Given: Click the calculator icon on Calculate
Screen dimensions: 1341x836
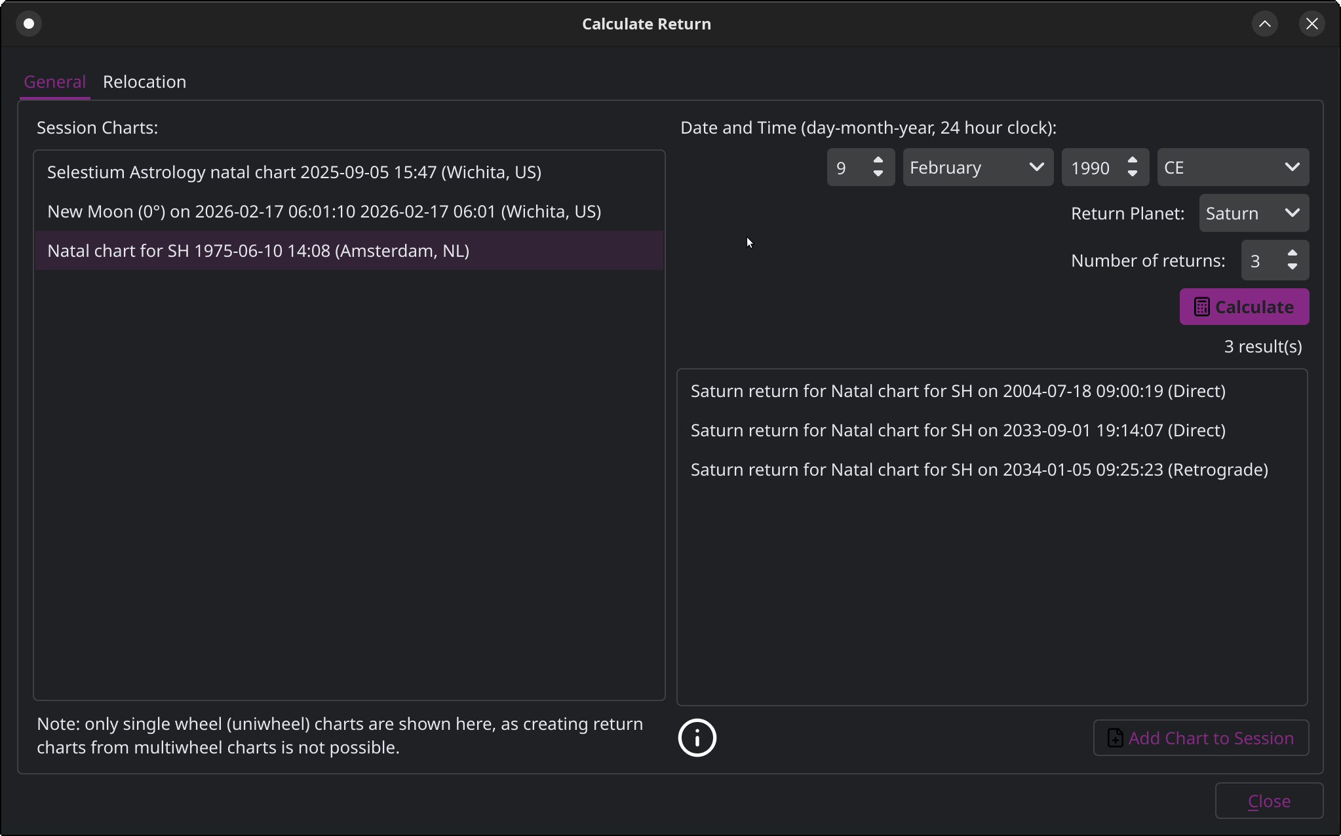Looking at the screenshot, I should (1201, 307).
